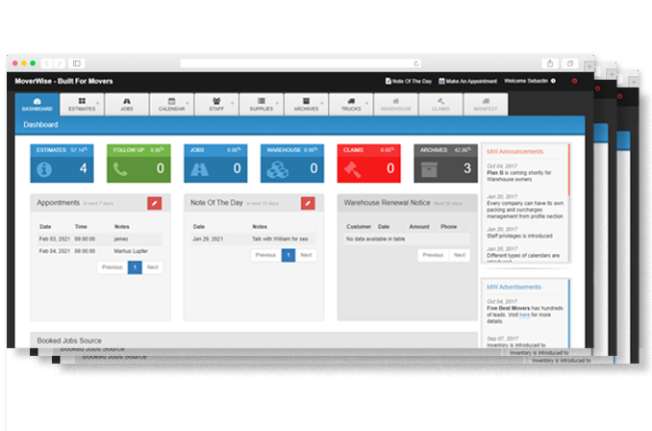652x431 pixels.
Task: Switch to the Jobs tab
Action: point(127,104)
